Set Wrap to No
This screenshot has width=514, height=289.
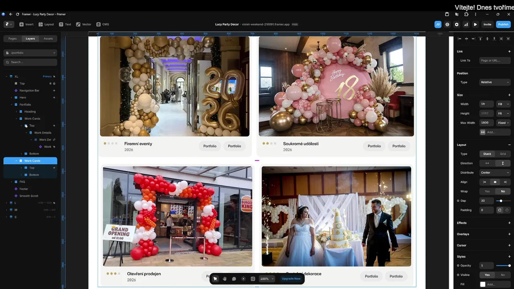click(x=503, y=191)
